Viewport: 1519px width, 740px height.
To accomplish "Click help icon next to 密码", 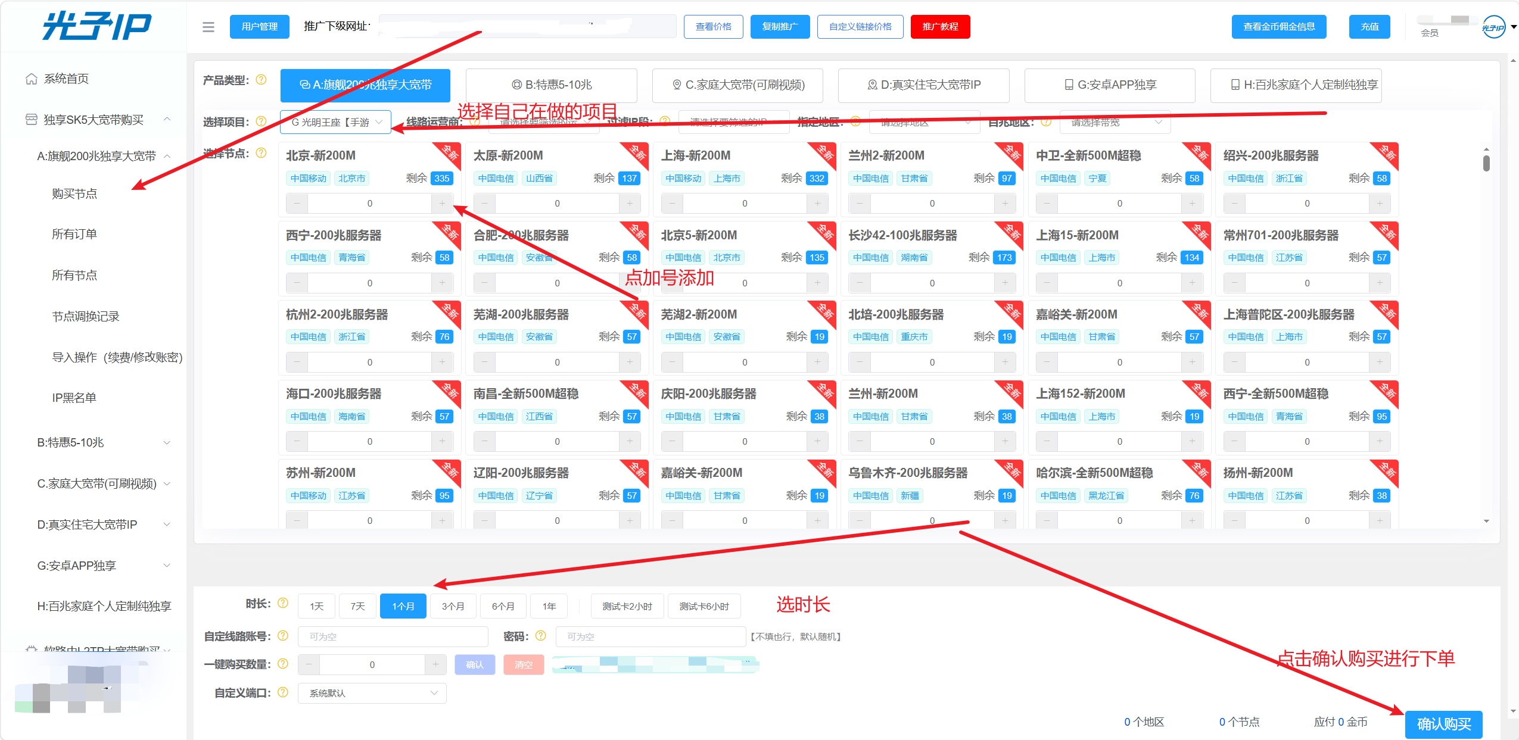I will (x=541, y=636).
